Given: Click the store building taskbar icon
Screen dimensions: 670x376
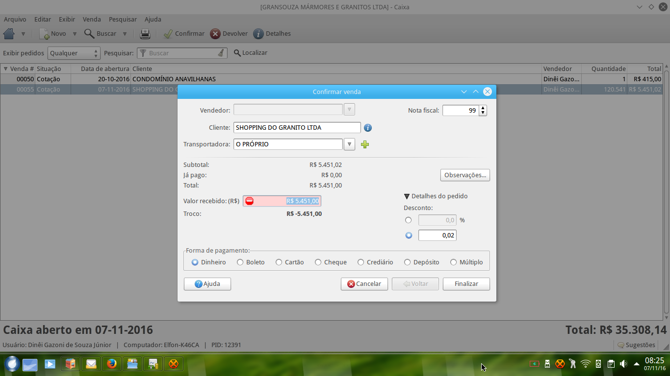Looking at the screenshot, I should pyautogui.click(x=71, y=364).
